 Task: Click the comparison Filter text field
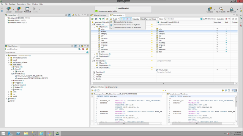[182, 19]
